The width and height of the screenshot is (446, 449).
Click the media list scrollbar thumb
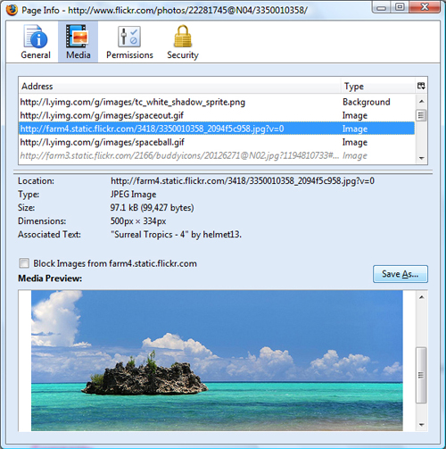coord(421,115)
